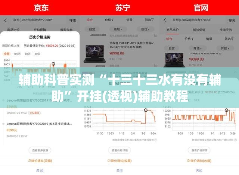Screen dimensions: 239x175
Task: Click the 近期价格上涨 label in the 京东 popup
Action: tap(11, 46)
